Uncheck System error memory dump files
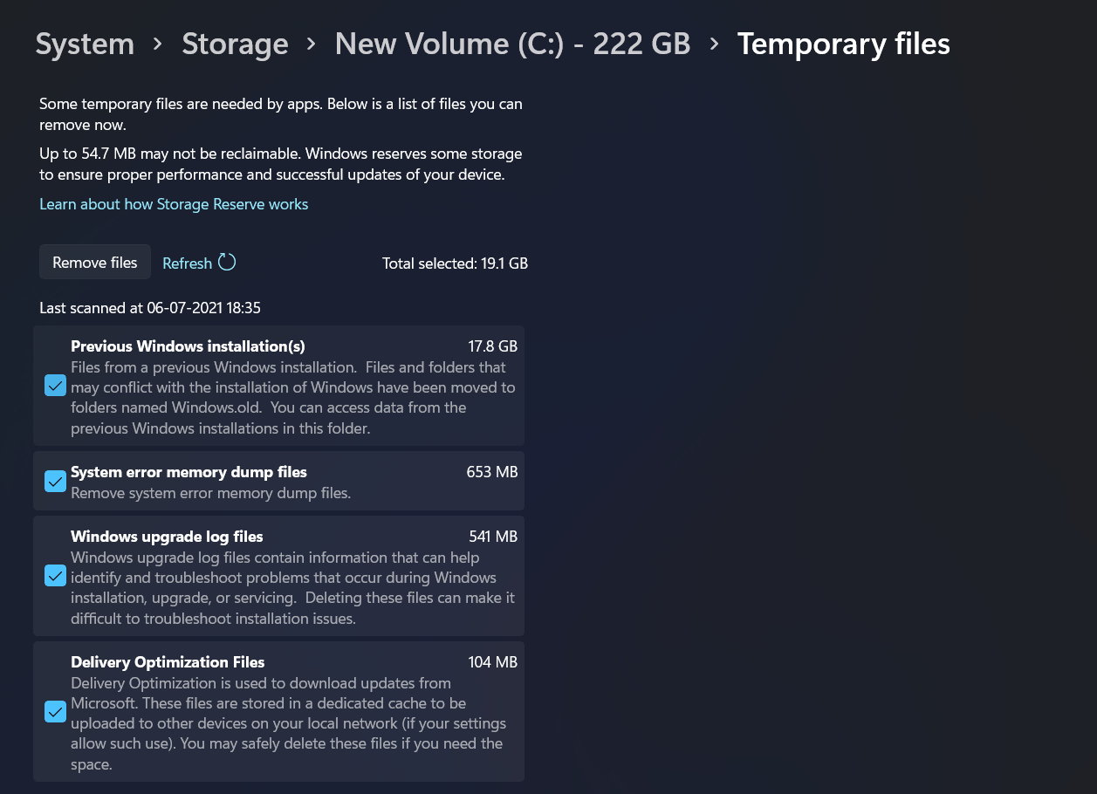 [x=55, y=482]
